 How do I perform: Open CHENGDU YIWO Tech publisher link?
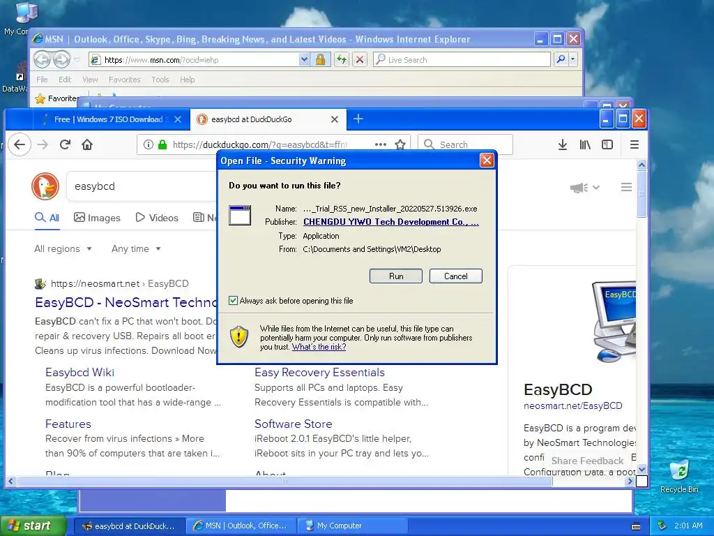(x=390, y=222)
